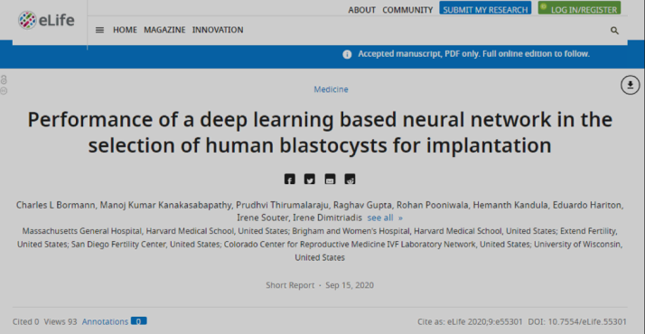
Task: Click the 'Cited 0' text
Action: pos(25,321)
